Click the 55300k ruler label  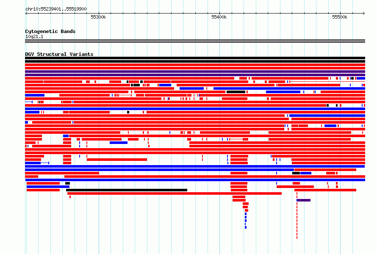point(98,17)
